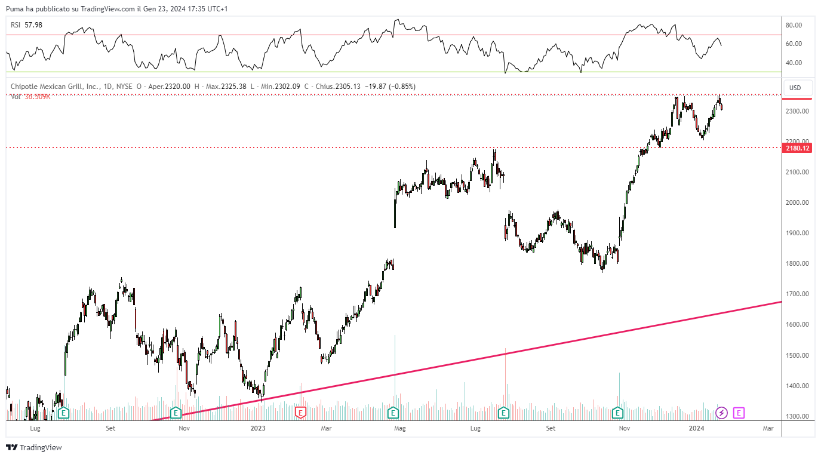Click the purple lightning bolt event icon
This screenshot has width=821, height=458.
[721, 412]
